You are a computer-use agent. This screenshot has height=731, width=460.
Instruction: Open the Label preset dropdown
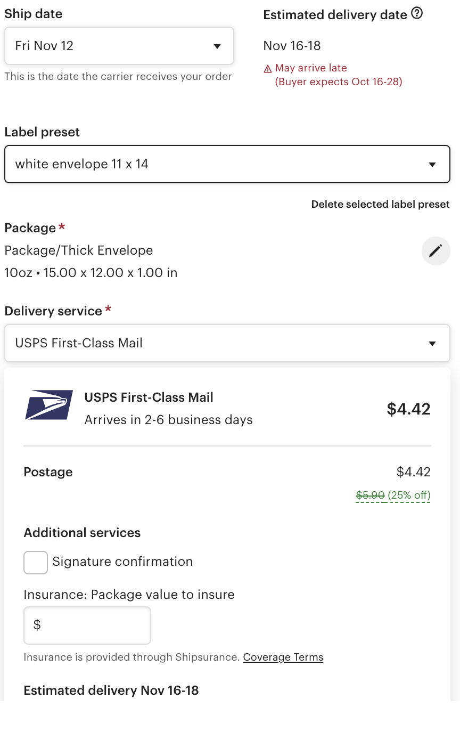(227, 164)
